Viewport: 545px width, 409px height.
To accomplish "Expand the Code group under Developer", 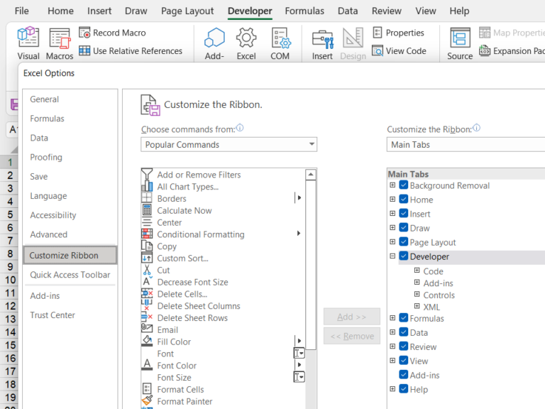I will pos(417,271).
